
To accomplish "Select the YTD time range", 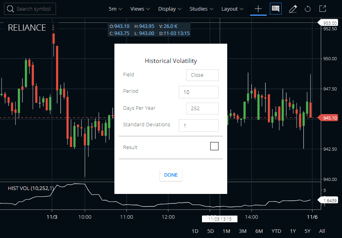I will (x=276, y=231).
